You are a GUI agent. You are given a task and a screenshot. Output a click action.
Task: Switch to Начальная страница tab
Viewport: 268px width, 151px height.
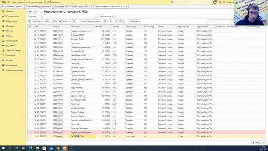[12, 6]
